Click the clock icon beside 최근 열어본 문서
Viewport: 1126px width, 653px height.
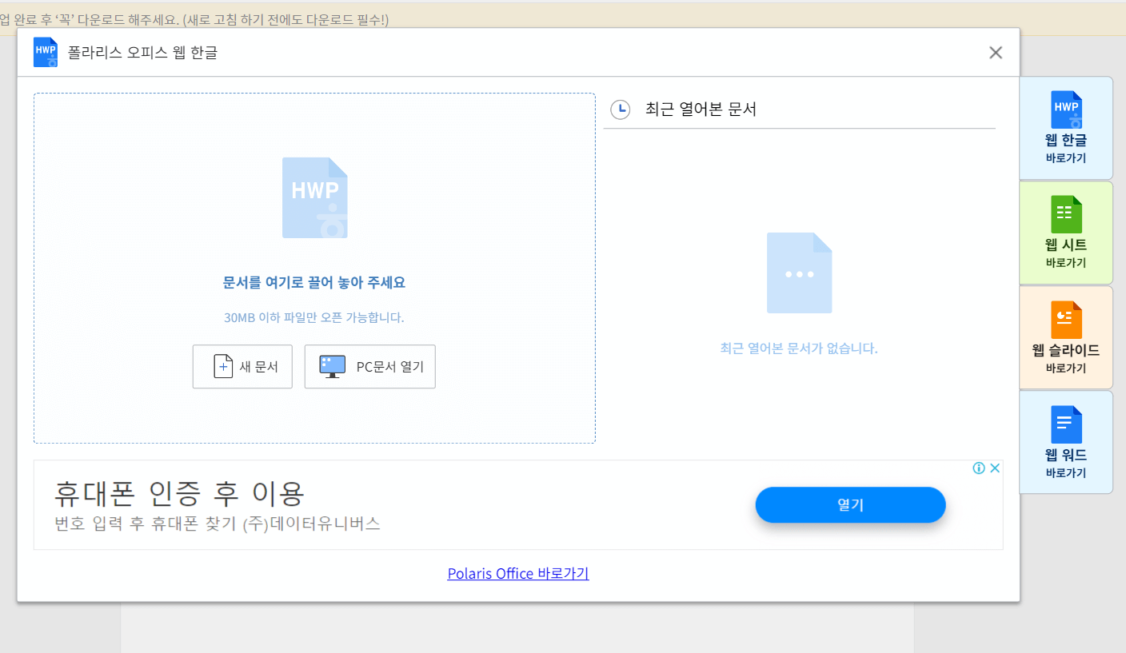click(621, 109)
